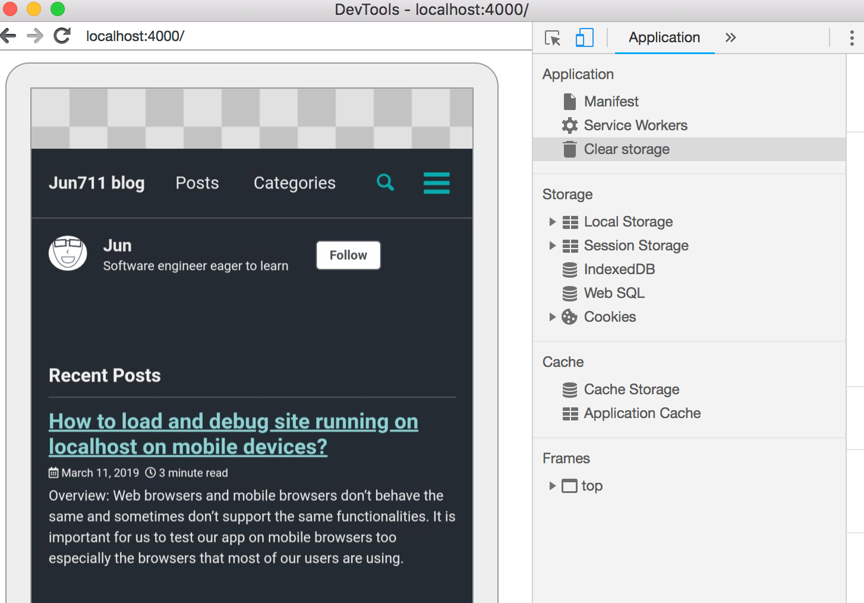The width and height of the screenshot is (864, 603).
Task: Open IndexedDB storage view
Action: (x=619, y=269)
